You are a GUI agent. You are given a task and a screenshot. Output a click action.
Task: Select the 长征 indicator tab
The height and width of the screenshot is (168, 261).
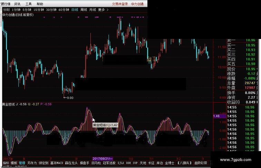point(151,163)
